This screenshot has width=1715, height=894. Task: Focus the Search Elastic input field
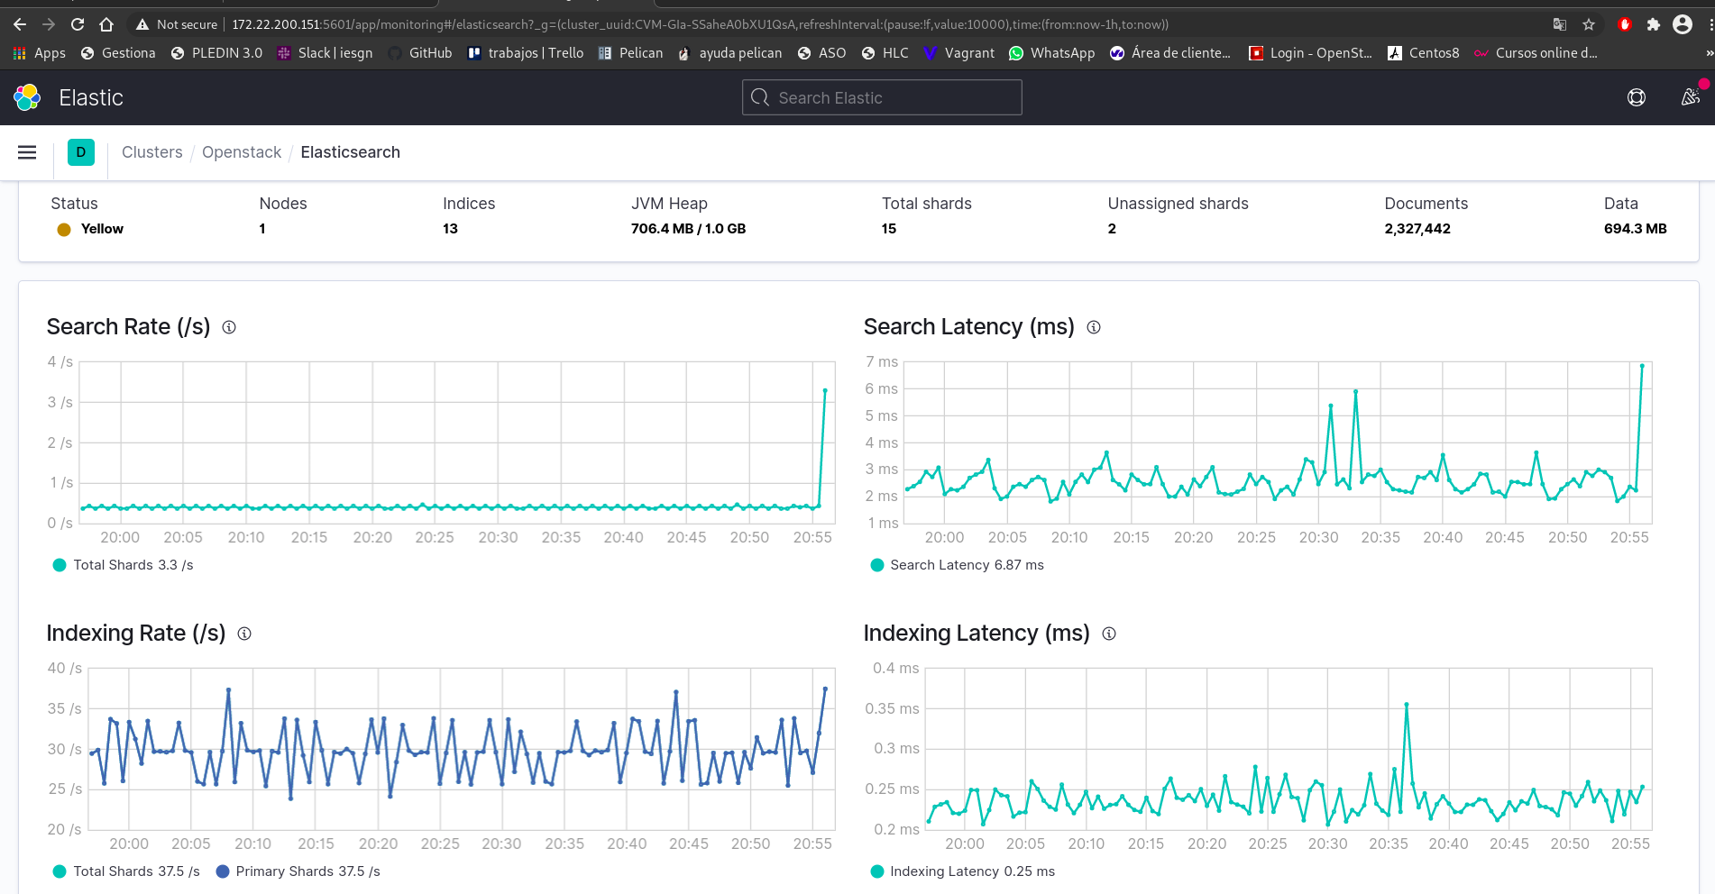click(x=882, y=97)
